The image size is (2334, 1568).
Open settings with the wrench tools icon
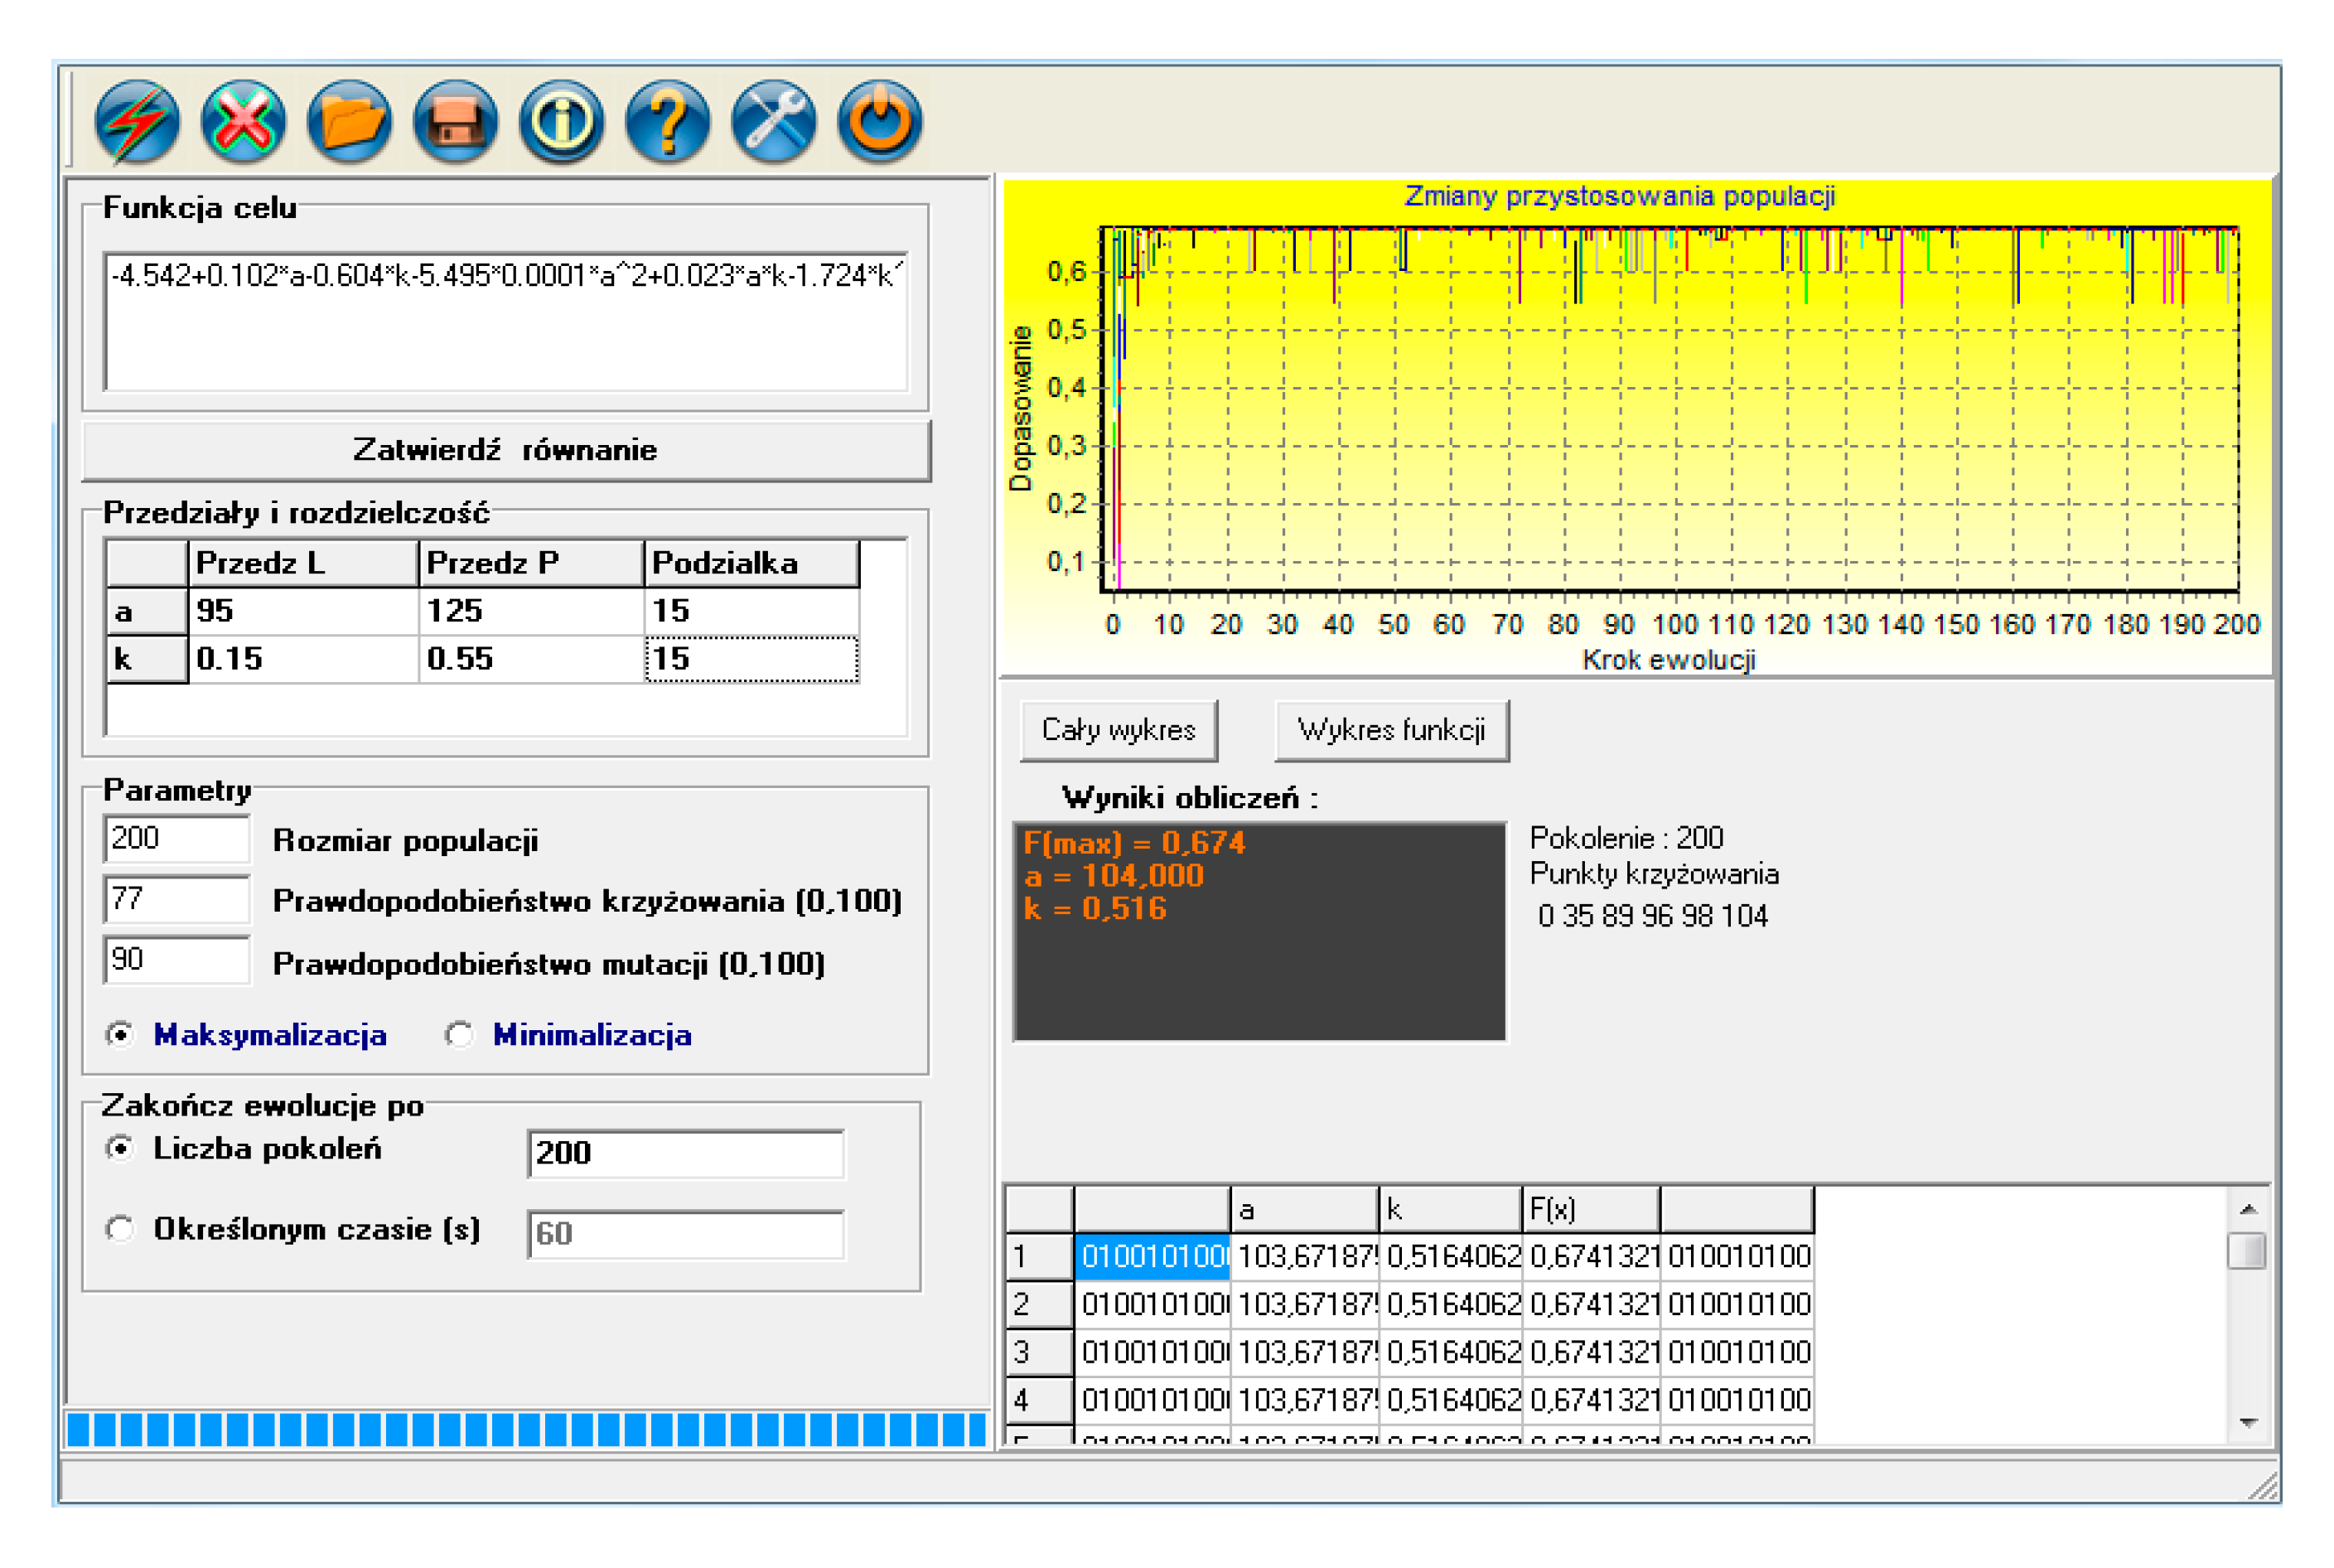click(774, 122)
